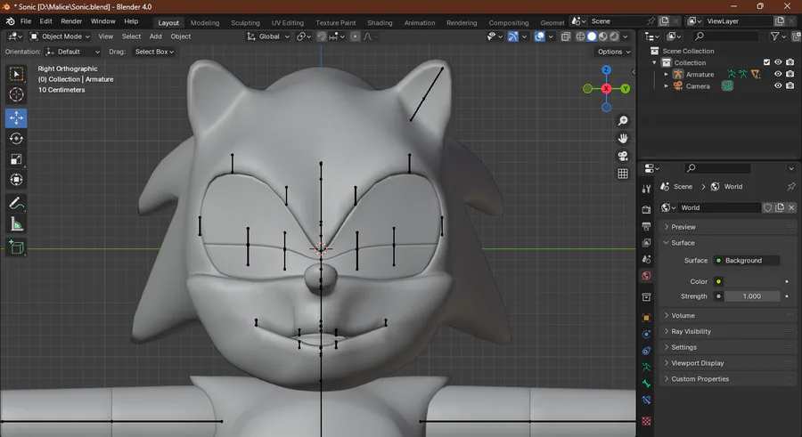Click the Z axis on the navigation gizmo
Viewport: 802px width, 437px height.
tap(606, 70)
